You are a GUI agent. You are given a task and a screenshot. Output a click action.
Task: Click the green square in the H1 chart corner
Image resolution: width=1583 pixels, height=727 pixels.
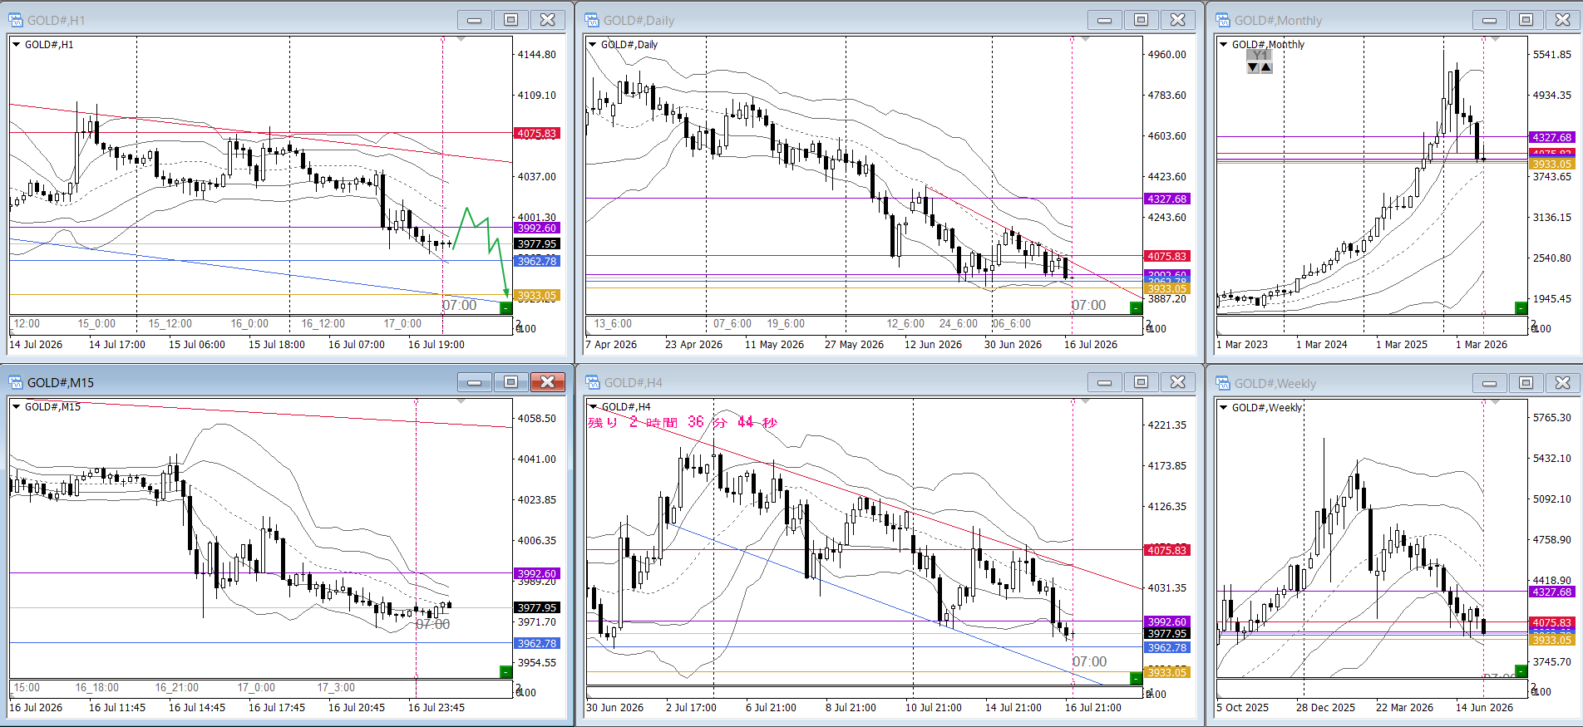pos(505,308)
